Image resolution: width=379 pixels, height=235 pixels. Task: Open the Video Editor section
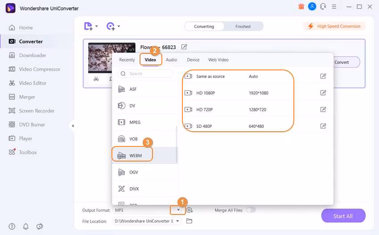[x=27, y=83]
